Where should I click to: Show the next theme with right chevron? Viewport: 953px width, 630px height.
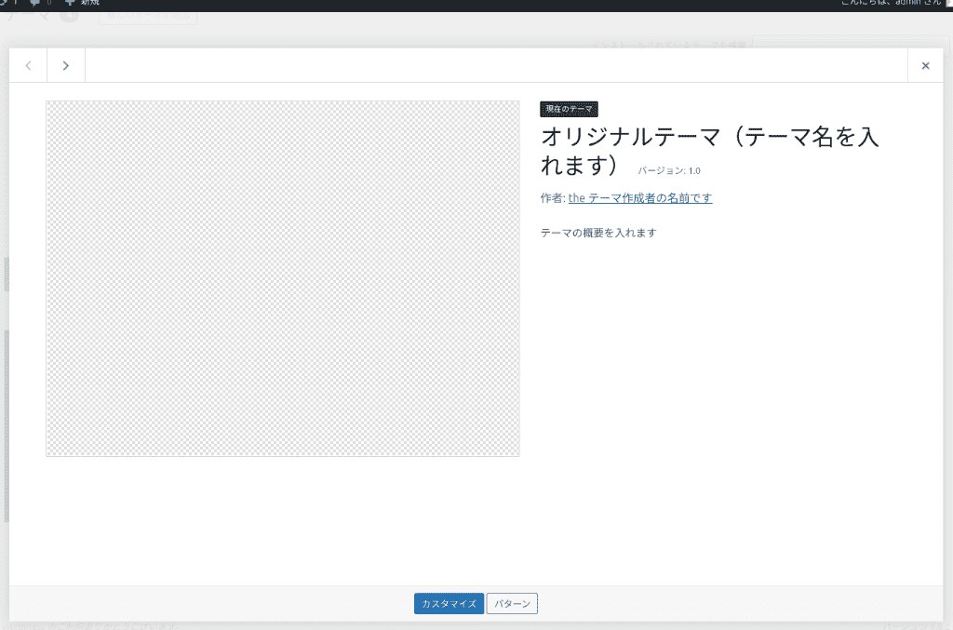66,66
